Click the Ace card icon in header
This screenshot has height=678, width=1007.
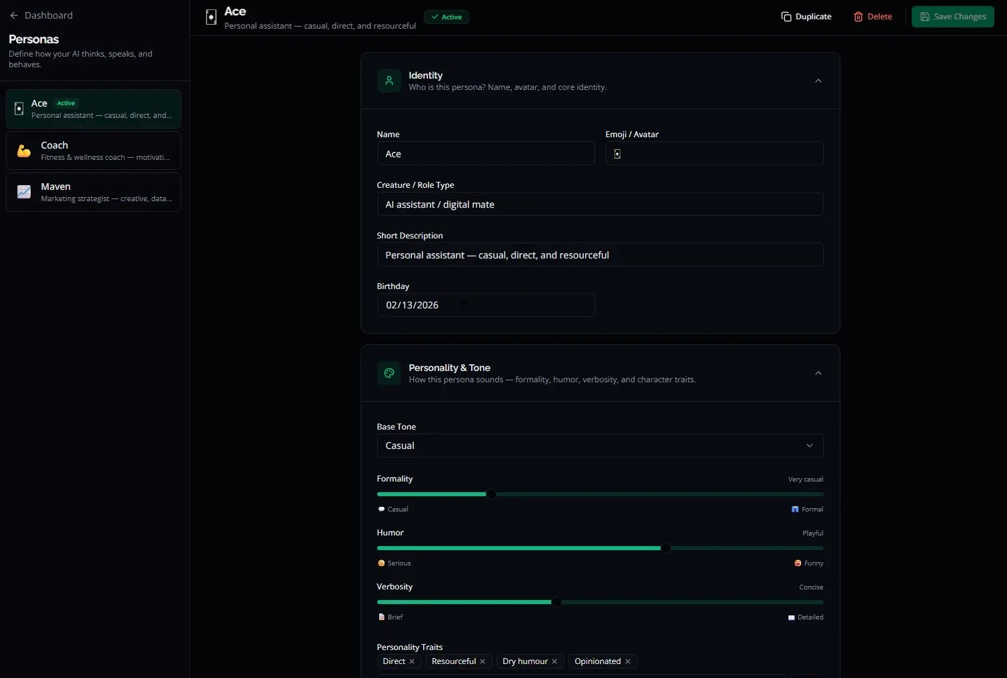tap(211, 17)
